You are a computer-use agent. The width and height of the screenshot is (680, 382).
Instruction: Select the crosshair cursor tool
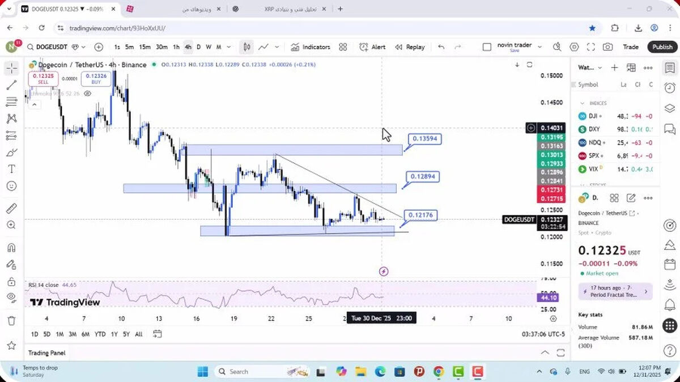coord(11,69)
